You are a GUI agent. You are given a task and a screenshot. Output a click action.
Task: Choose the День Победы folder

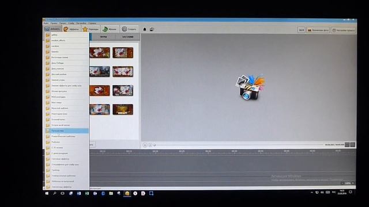(x=67, y=63)
